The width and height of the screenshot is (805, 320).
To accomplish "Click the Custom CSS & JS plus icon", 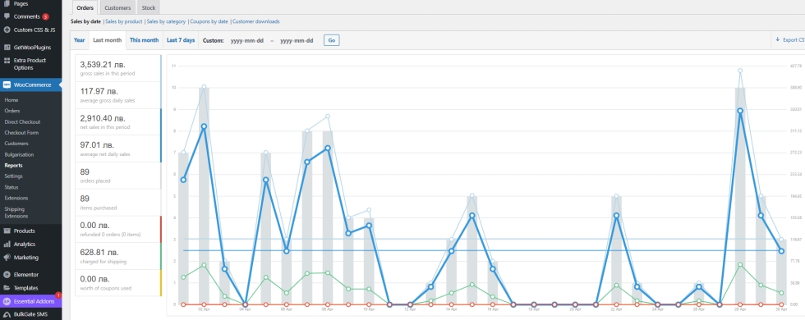I will pos(7,30).
